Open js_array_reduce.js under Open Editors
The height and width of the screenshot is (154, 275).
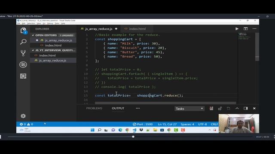pos(58,40)
